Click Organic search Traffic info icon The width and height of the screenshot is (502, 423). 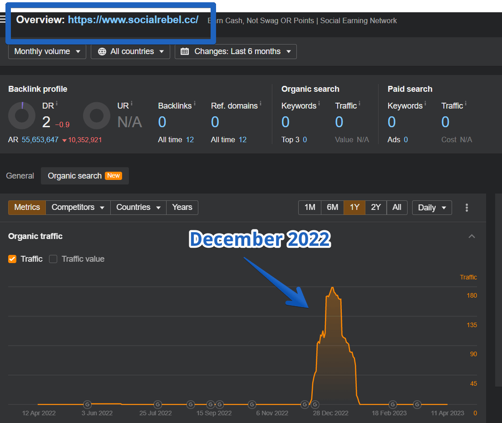pyautogui.click(x=359, y=103)
